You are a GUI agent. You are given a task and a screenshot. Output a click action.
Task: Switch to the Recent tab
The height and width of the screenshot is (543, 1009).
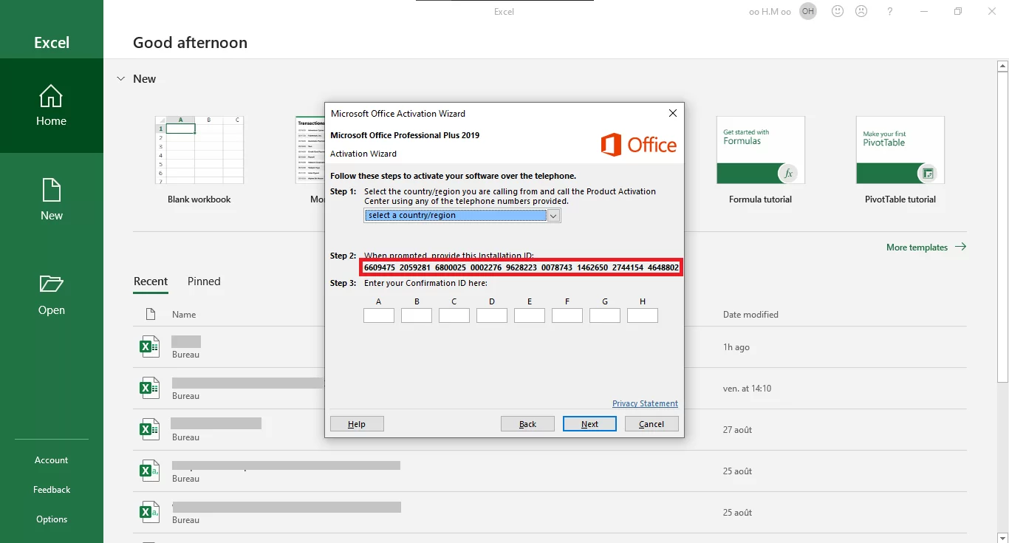(151, 281)
